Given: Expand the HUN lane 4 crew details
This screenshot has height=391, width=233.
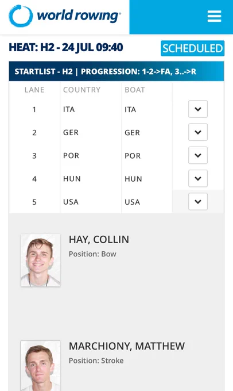Looking at the screenshot, I should click(x=198, y=179).
